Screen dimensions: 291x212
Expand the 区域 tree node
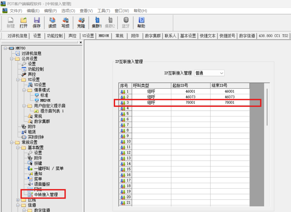pyautogui.click(x=18, y=200)
